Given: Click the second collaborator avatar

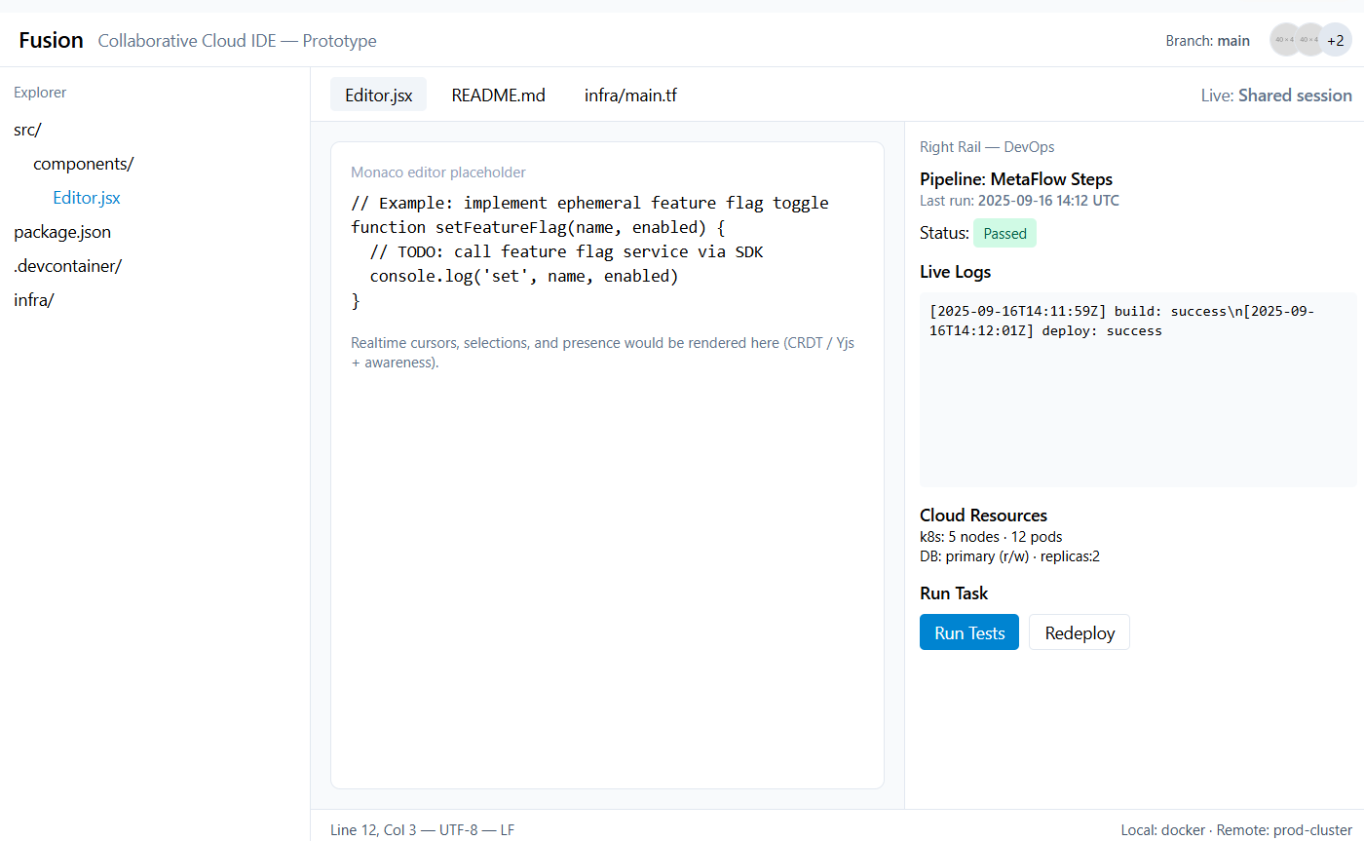Looking at the screenshot, I should [x=1309, y=40].
